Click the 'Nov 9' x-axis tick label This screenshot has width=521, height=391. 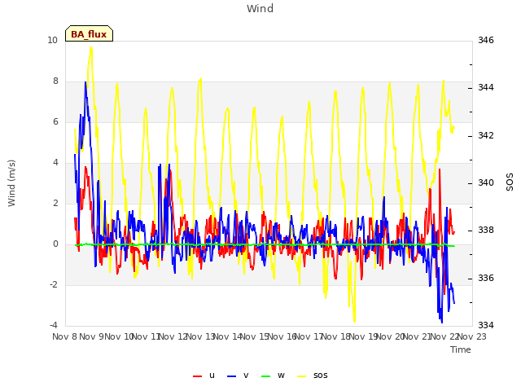pyautogui.click(x=91, y=336)
